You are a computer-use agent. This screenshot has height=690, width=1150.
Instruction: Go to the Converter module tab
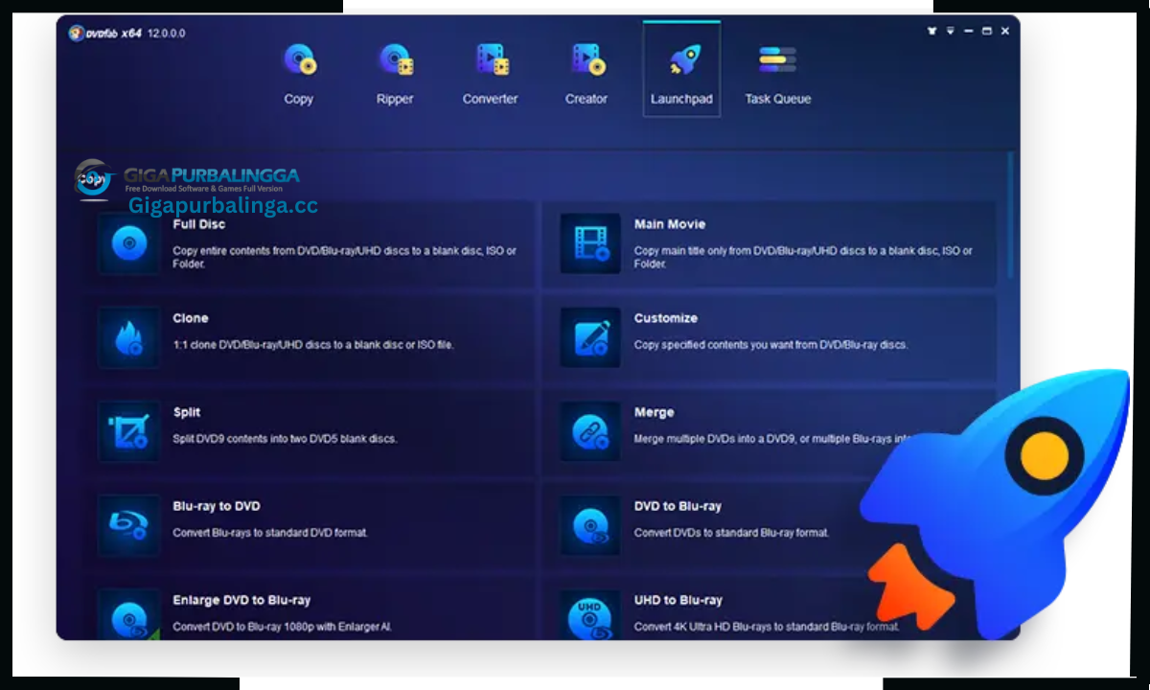[x=491, y=73]
